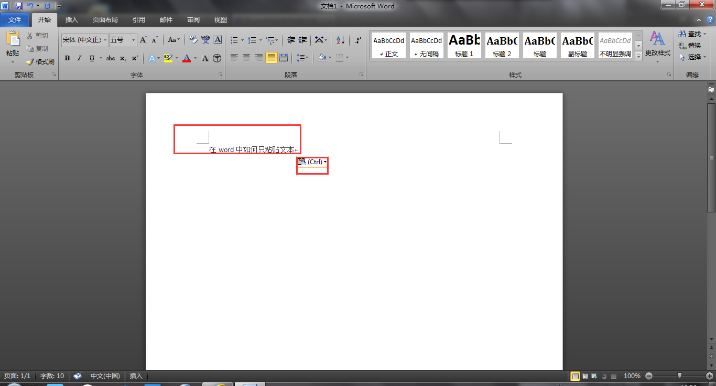The width and height of the screenshot is (716, 386).
Task: Apply the red Font Color (A) swatch
Action: click(187, 58)
